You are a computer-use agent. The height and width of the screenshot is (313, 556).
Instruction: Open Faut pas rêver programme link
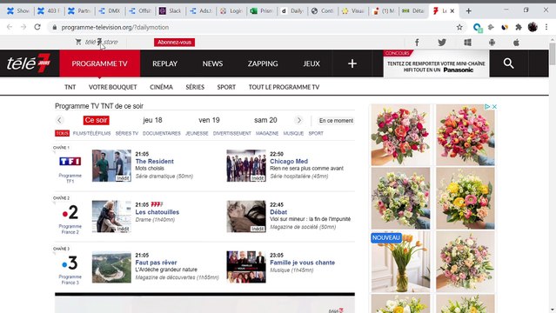pos(156,263)
